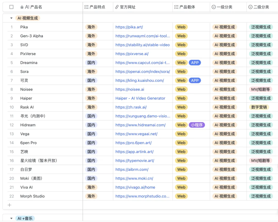Click the single-select icon of 一级分类 column
The height and width of the screenshot is (222, 278).
214,7
